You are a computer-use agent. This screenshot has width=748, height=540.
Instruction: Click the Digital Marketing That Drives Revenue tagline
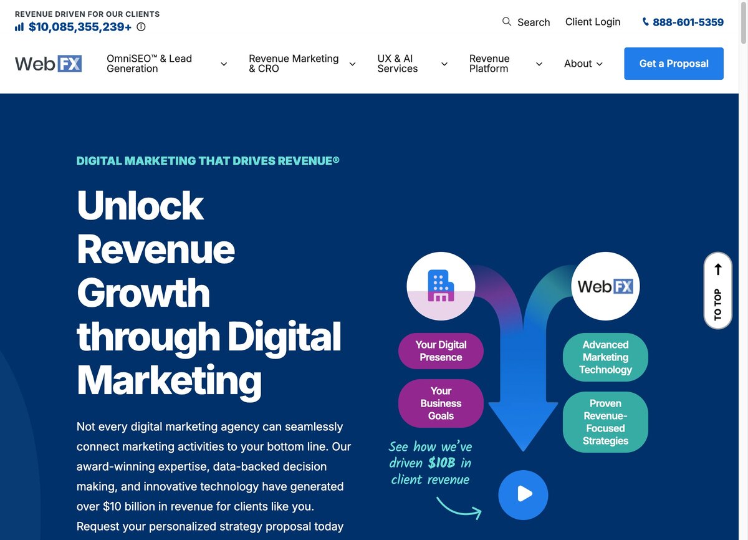pos(208,161)
